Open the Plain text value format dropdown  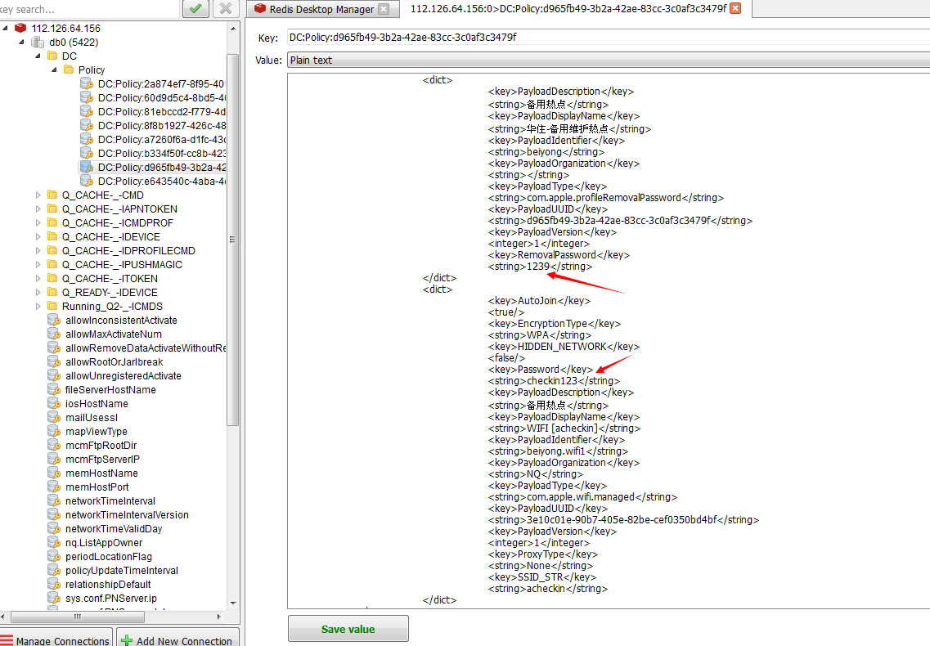point(609,60)
